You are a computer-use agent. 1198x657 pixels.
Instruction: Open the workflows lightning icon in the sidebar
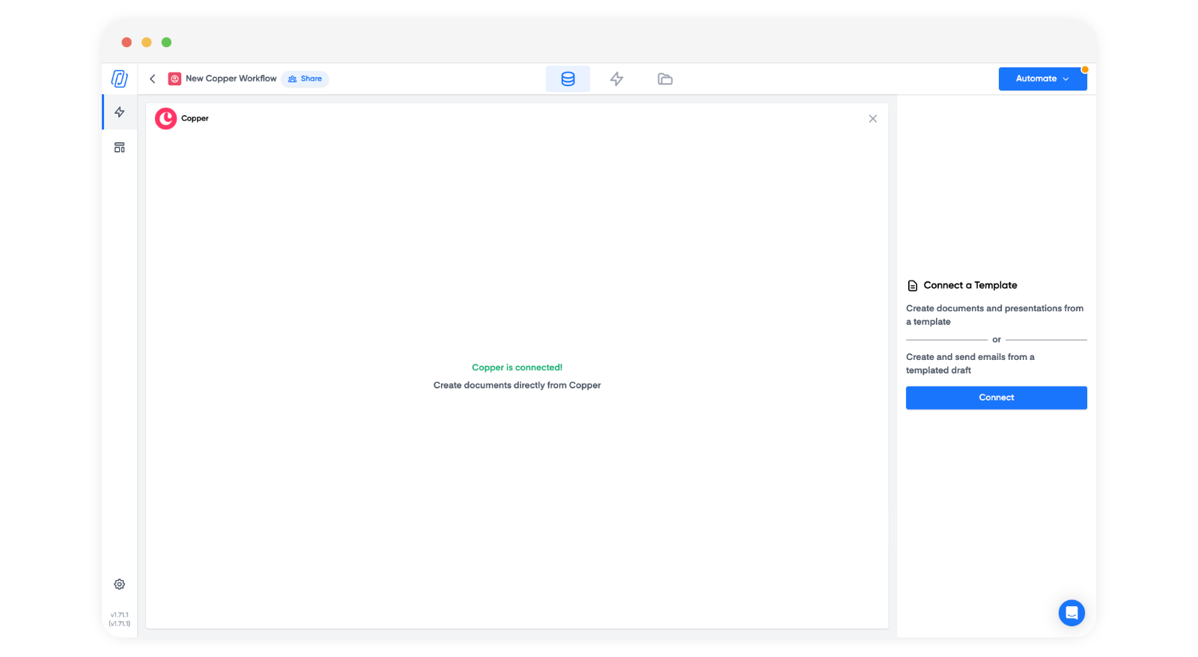pyautogui.click(x=119, y=112)
